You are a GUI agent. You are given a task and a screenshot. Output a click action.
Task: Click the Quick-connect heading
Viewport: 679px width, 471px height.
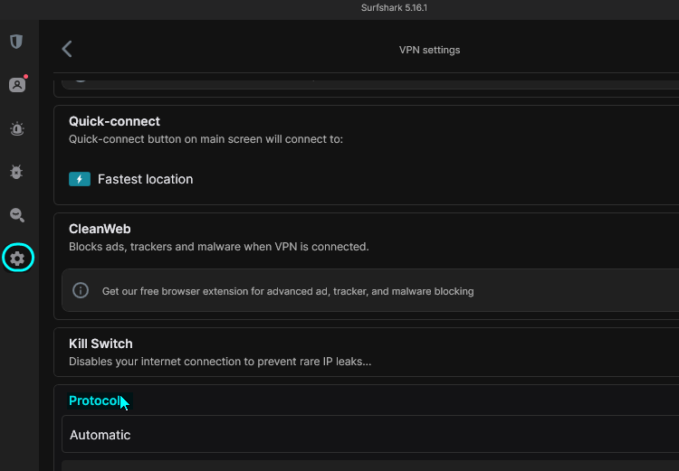click(114, 121)
